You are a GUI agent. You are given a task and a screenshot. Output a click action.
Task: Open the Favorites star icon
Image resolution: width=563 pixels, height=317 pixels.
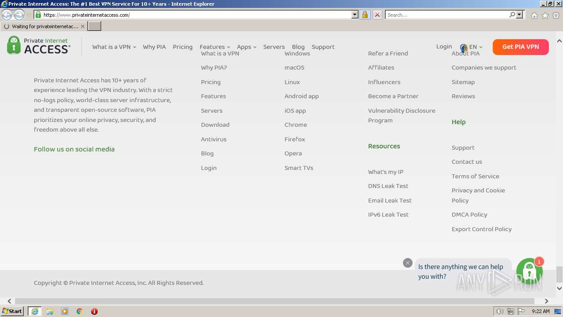click(x=545, y=15)
